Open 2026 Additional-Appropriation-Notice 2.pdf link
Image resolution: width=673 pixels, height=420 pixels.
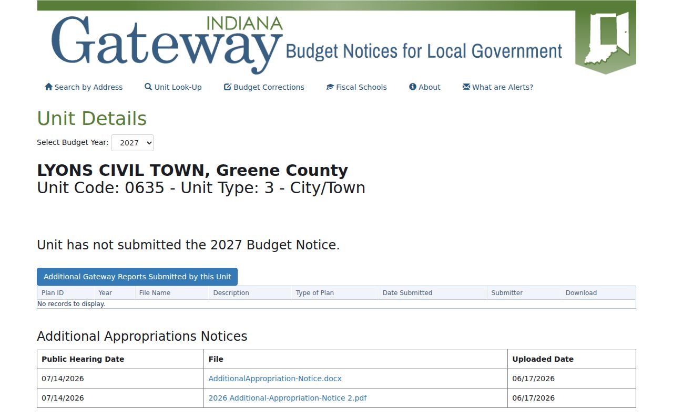288,398
